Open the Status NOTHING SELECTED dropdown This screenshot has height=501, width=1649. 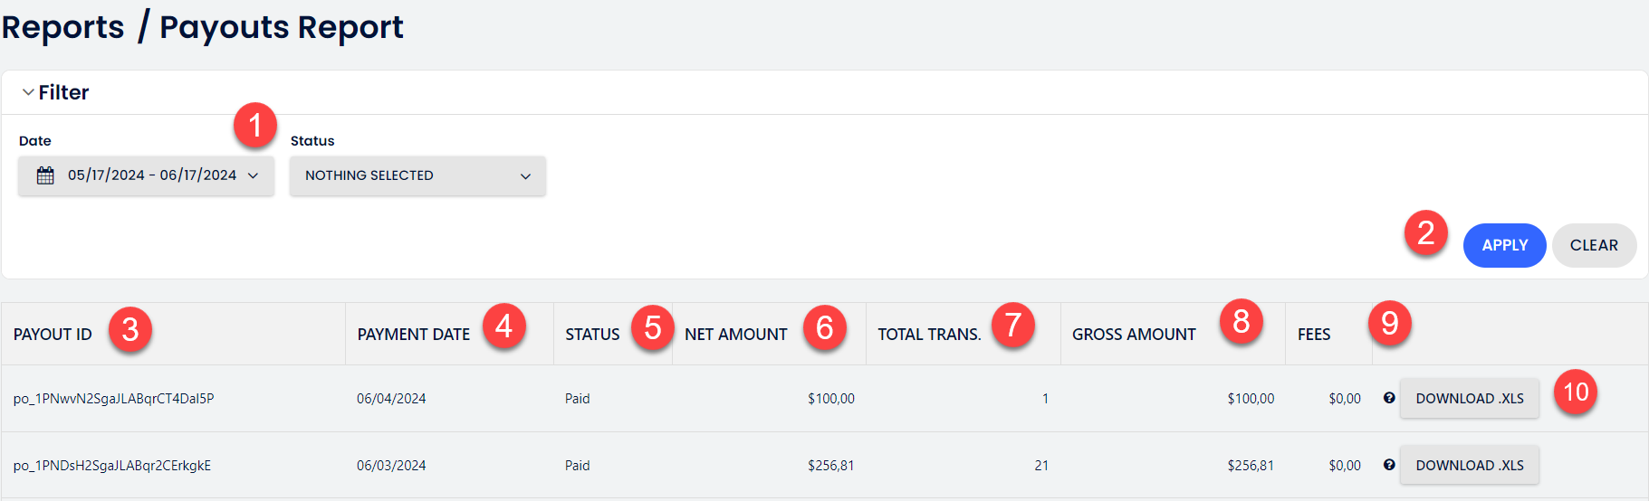(417, 175)
